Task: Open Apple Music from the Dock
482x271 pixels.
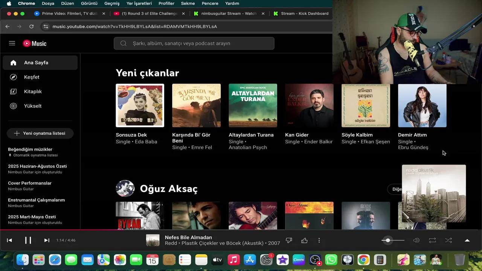Action: click(233, 260)
